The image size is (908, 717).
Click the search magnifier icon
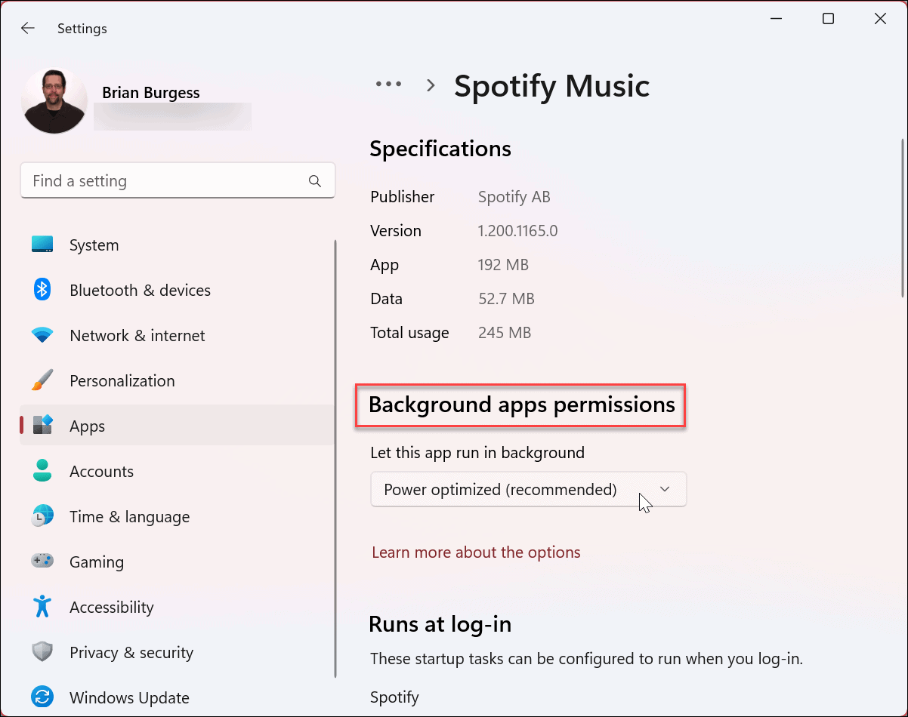(315, 181)
